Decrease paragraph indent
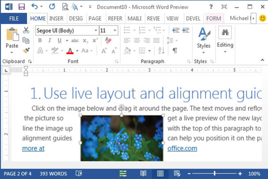The image size is (268, 179). 176,30
